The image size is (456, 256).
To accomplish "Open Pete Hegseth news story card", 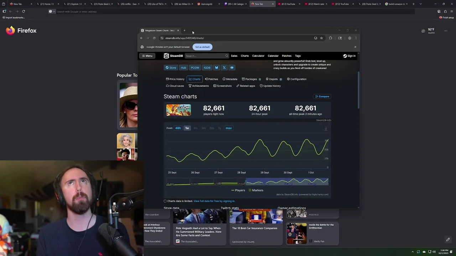I will 199,227.
